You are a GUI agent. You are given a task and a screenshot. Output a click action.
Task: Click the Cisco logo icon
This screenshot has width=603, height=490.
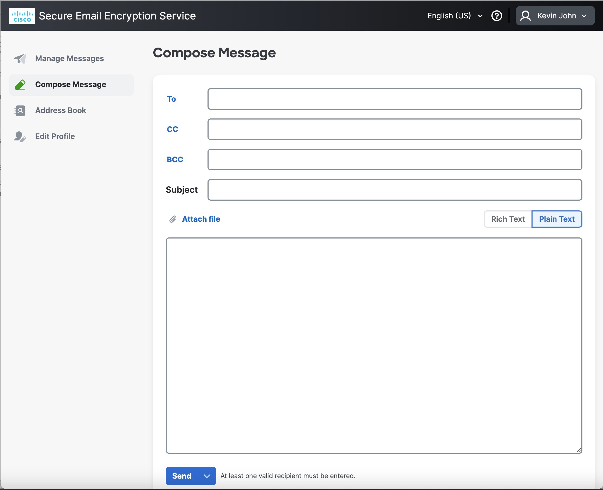[x=21, y=15]
